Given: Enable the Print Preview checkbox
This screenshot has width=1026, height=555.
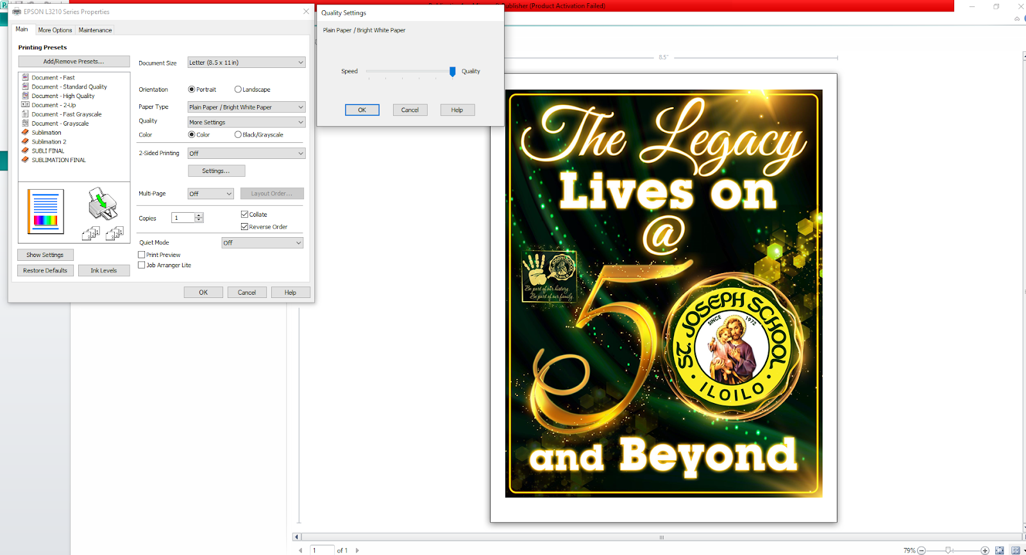Looking at the screenshot, I should [x=142, y=255].
